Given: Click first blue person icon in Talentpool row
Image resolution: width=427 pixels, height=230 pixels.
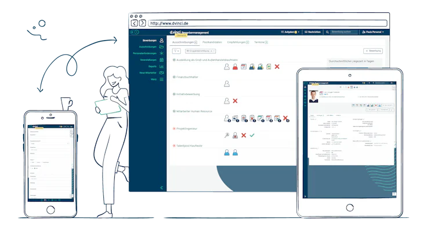Looking at the screenshot, I should pyautogui.click(x=227, y=152).
